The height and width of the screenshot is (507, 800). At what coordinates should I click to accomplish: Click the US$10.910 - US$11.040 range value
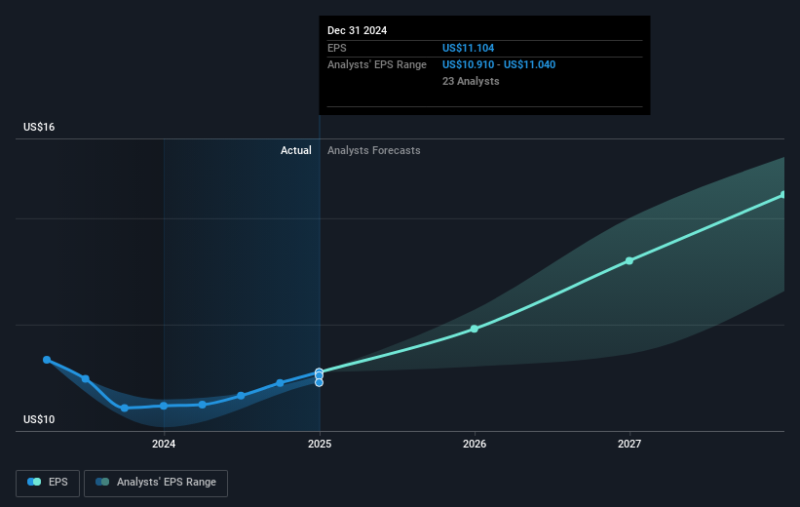(499, 65)
